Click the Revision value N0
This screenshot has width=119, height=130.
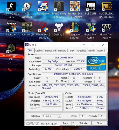point(100,82)
